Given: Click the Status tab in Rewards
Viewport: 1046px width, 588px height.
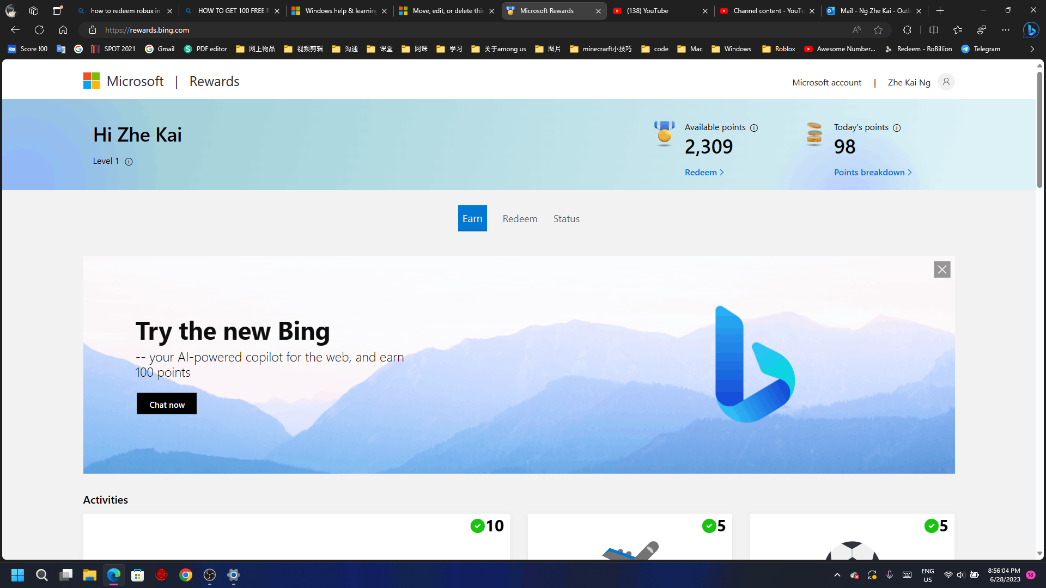Looking at the screenshot, I should (x=567, y=218).
